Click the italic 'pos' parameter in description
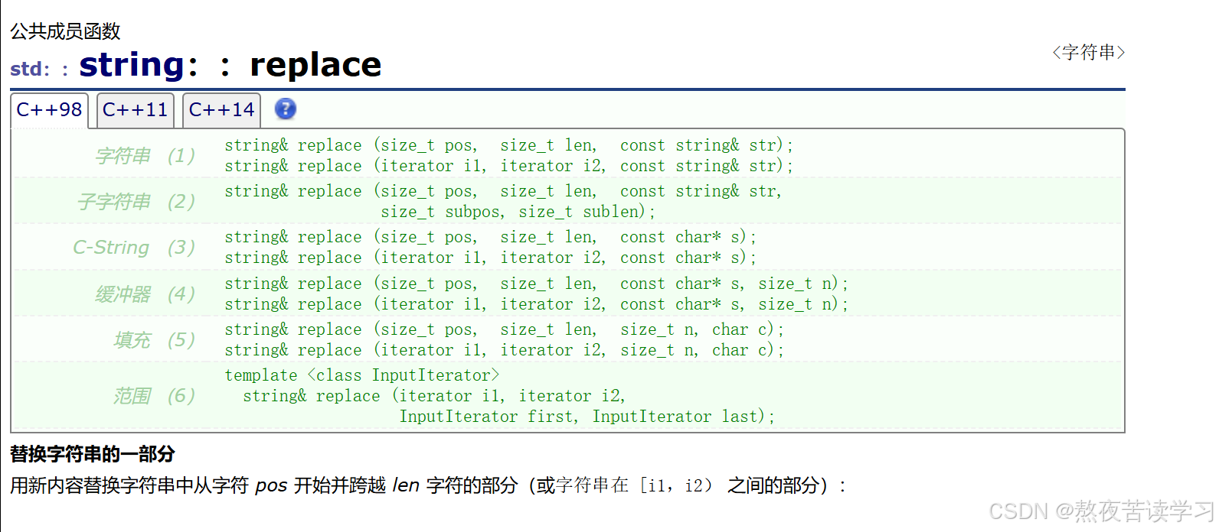This screenshot has height=532, width=1219. click(271, 485)
